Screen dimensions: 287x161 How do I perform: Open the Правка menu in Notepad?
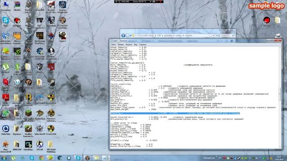pyautogui.click(x=121, y=45)
